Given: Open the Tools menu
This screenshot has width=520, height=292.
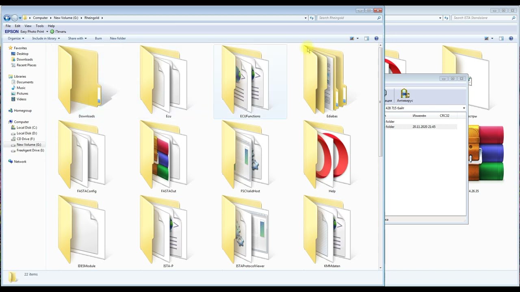Looking at the screenshot, I should 39,26.
